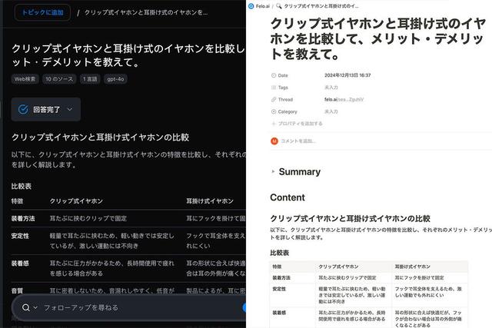Click the コメントを追加 comment field
This screenshot has height=328, width=492.
(x=298, y=141)
